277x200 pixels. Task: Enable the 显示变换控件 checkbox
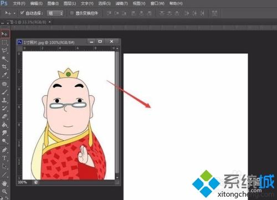pos(72,13)
